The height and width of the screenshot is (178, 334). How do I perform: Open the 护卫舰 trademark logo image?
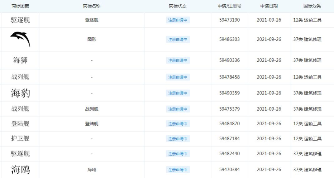(20, 138)
